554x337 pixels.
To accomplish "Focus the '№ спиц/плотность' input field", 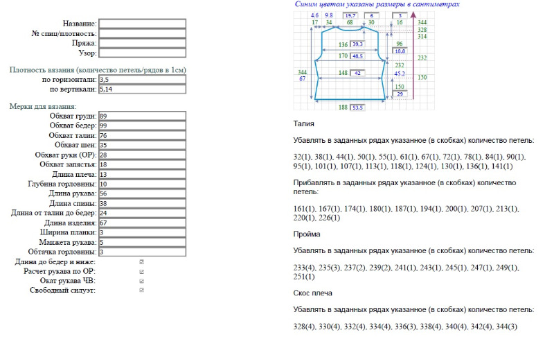I will tap(142, 33).
